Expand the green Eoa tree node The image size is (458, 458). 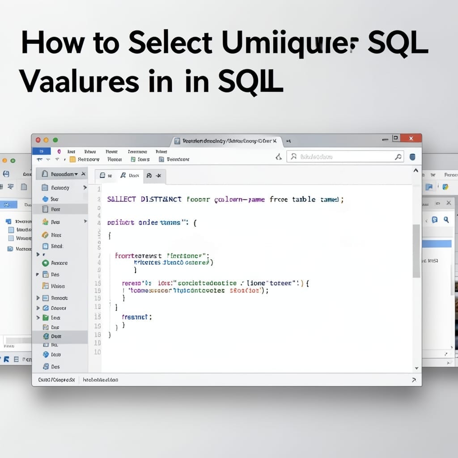click(38, 318)
